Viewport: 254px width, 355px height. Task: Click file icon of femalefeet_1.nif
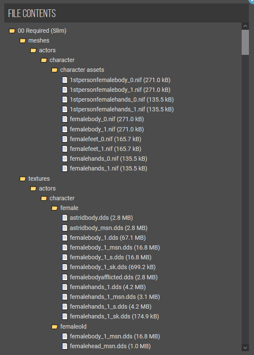[65, 149]
